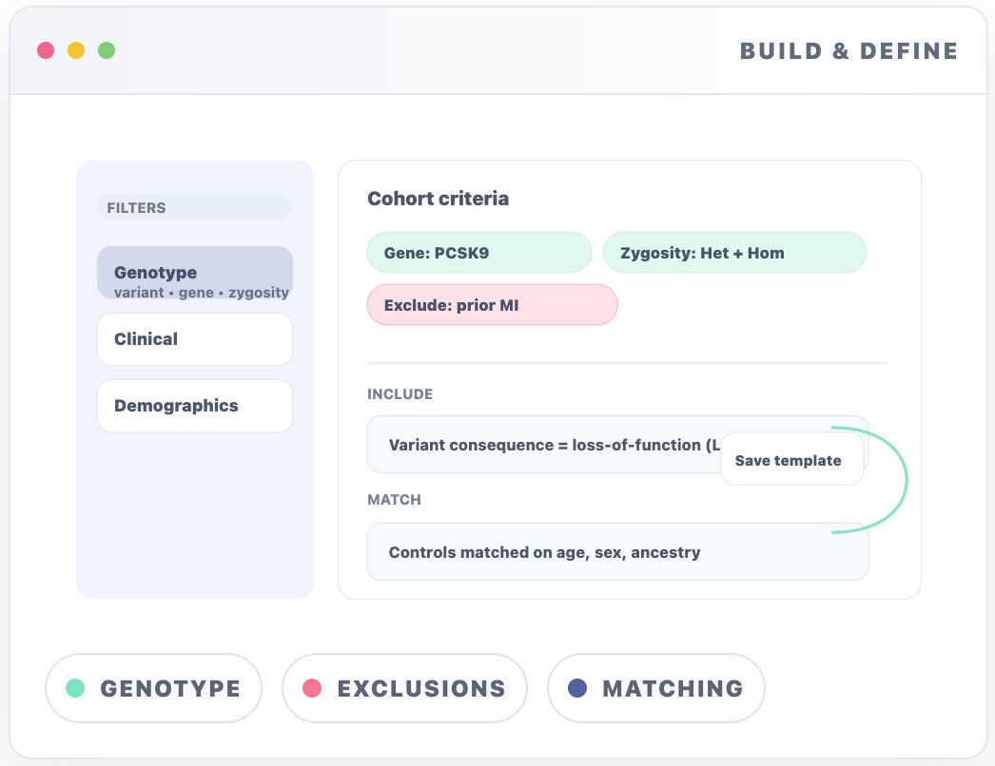Click the pink dot beside EXCLUSIONS
The height and width of the screenshot is (766, 995).
(x=312, y=688)
